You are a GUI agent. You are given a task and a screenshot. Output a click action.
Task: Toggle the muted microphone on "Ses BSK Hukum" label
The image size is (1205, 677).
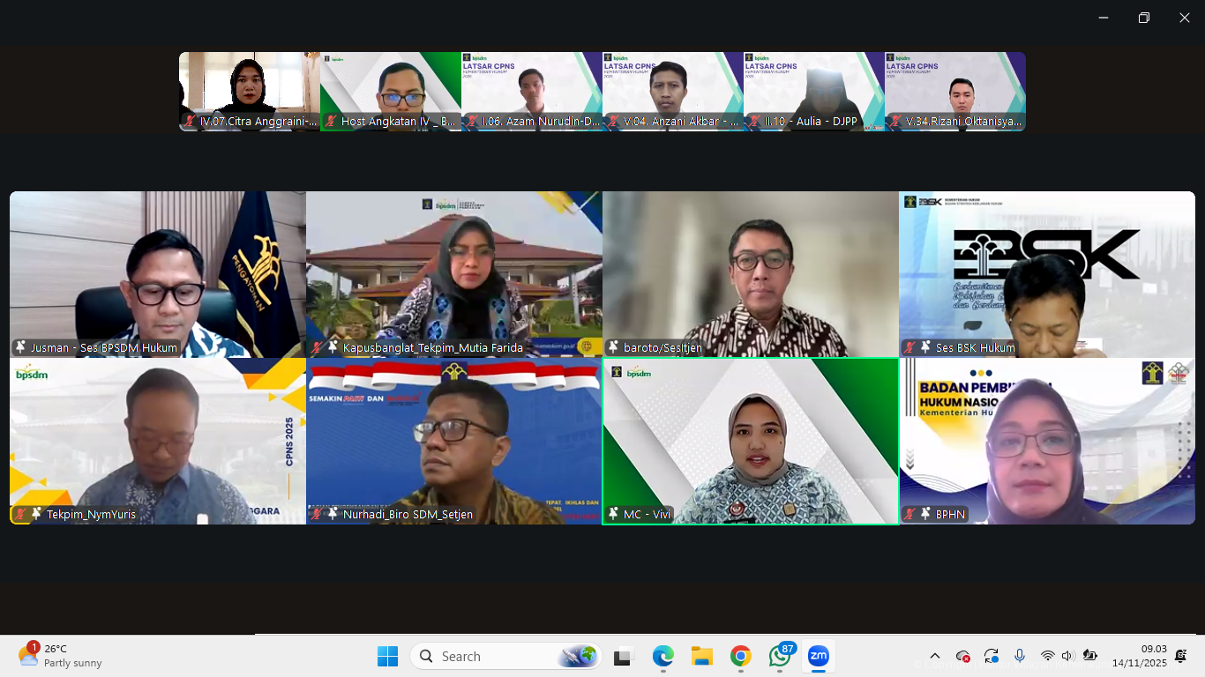pos(909,347)
